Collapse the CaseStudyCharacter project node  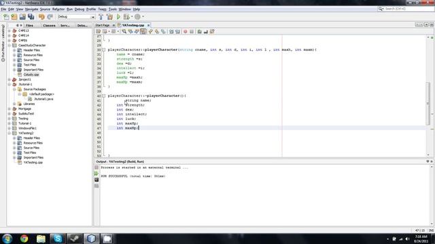tap(9, 45)
